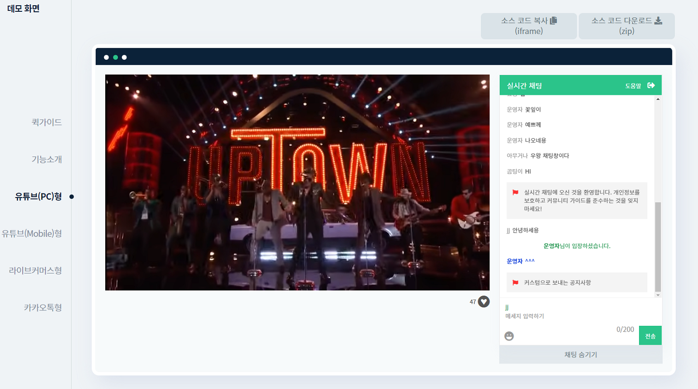This screenshot has height=389, width=698.
Task: Click the green dot in window bar
Action: tap(115, 58)
